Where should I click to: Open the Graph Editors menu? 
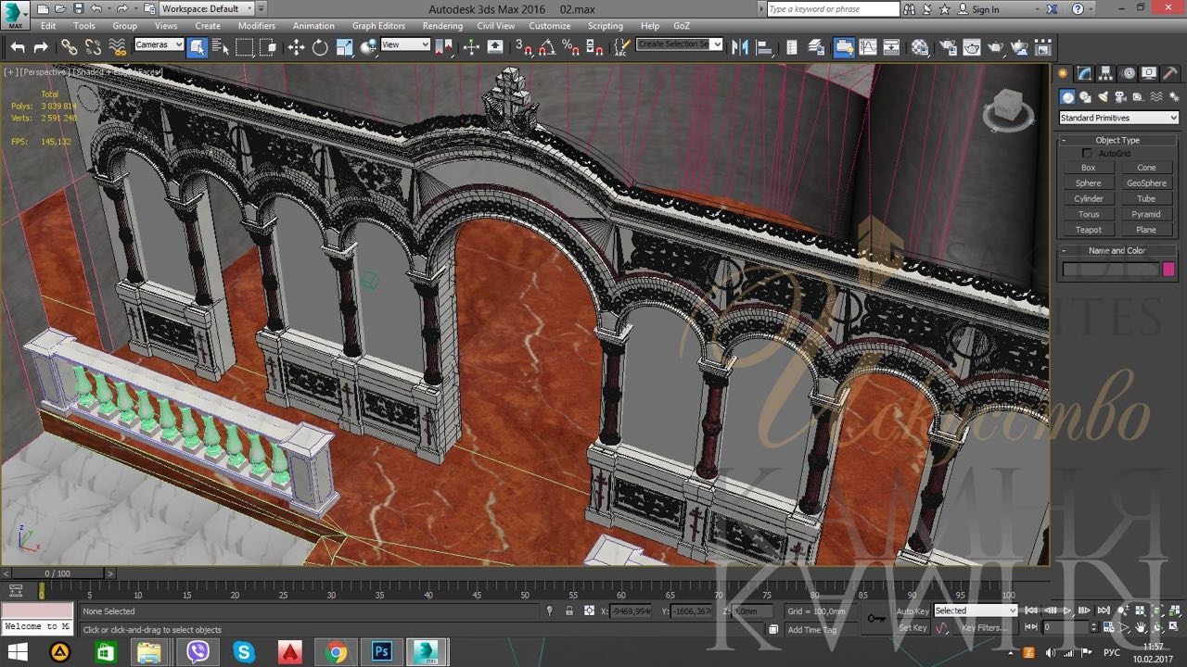pyautogui.click(x=378, y=26)
